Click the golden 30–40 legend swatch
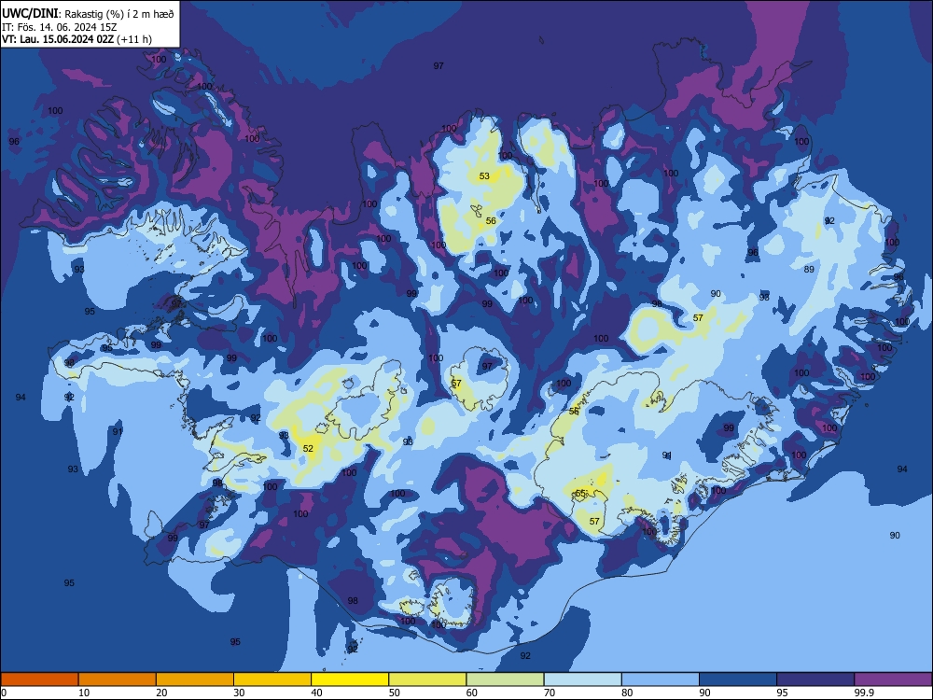 [272, 679]
